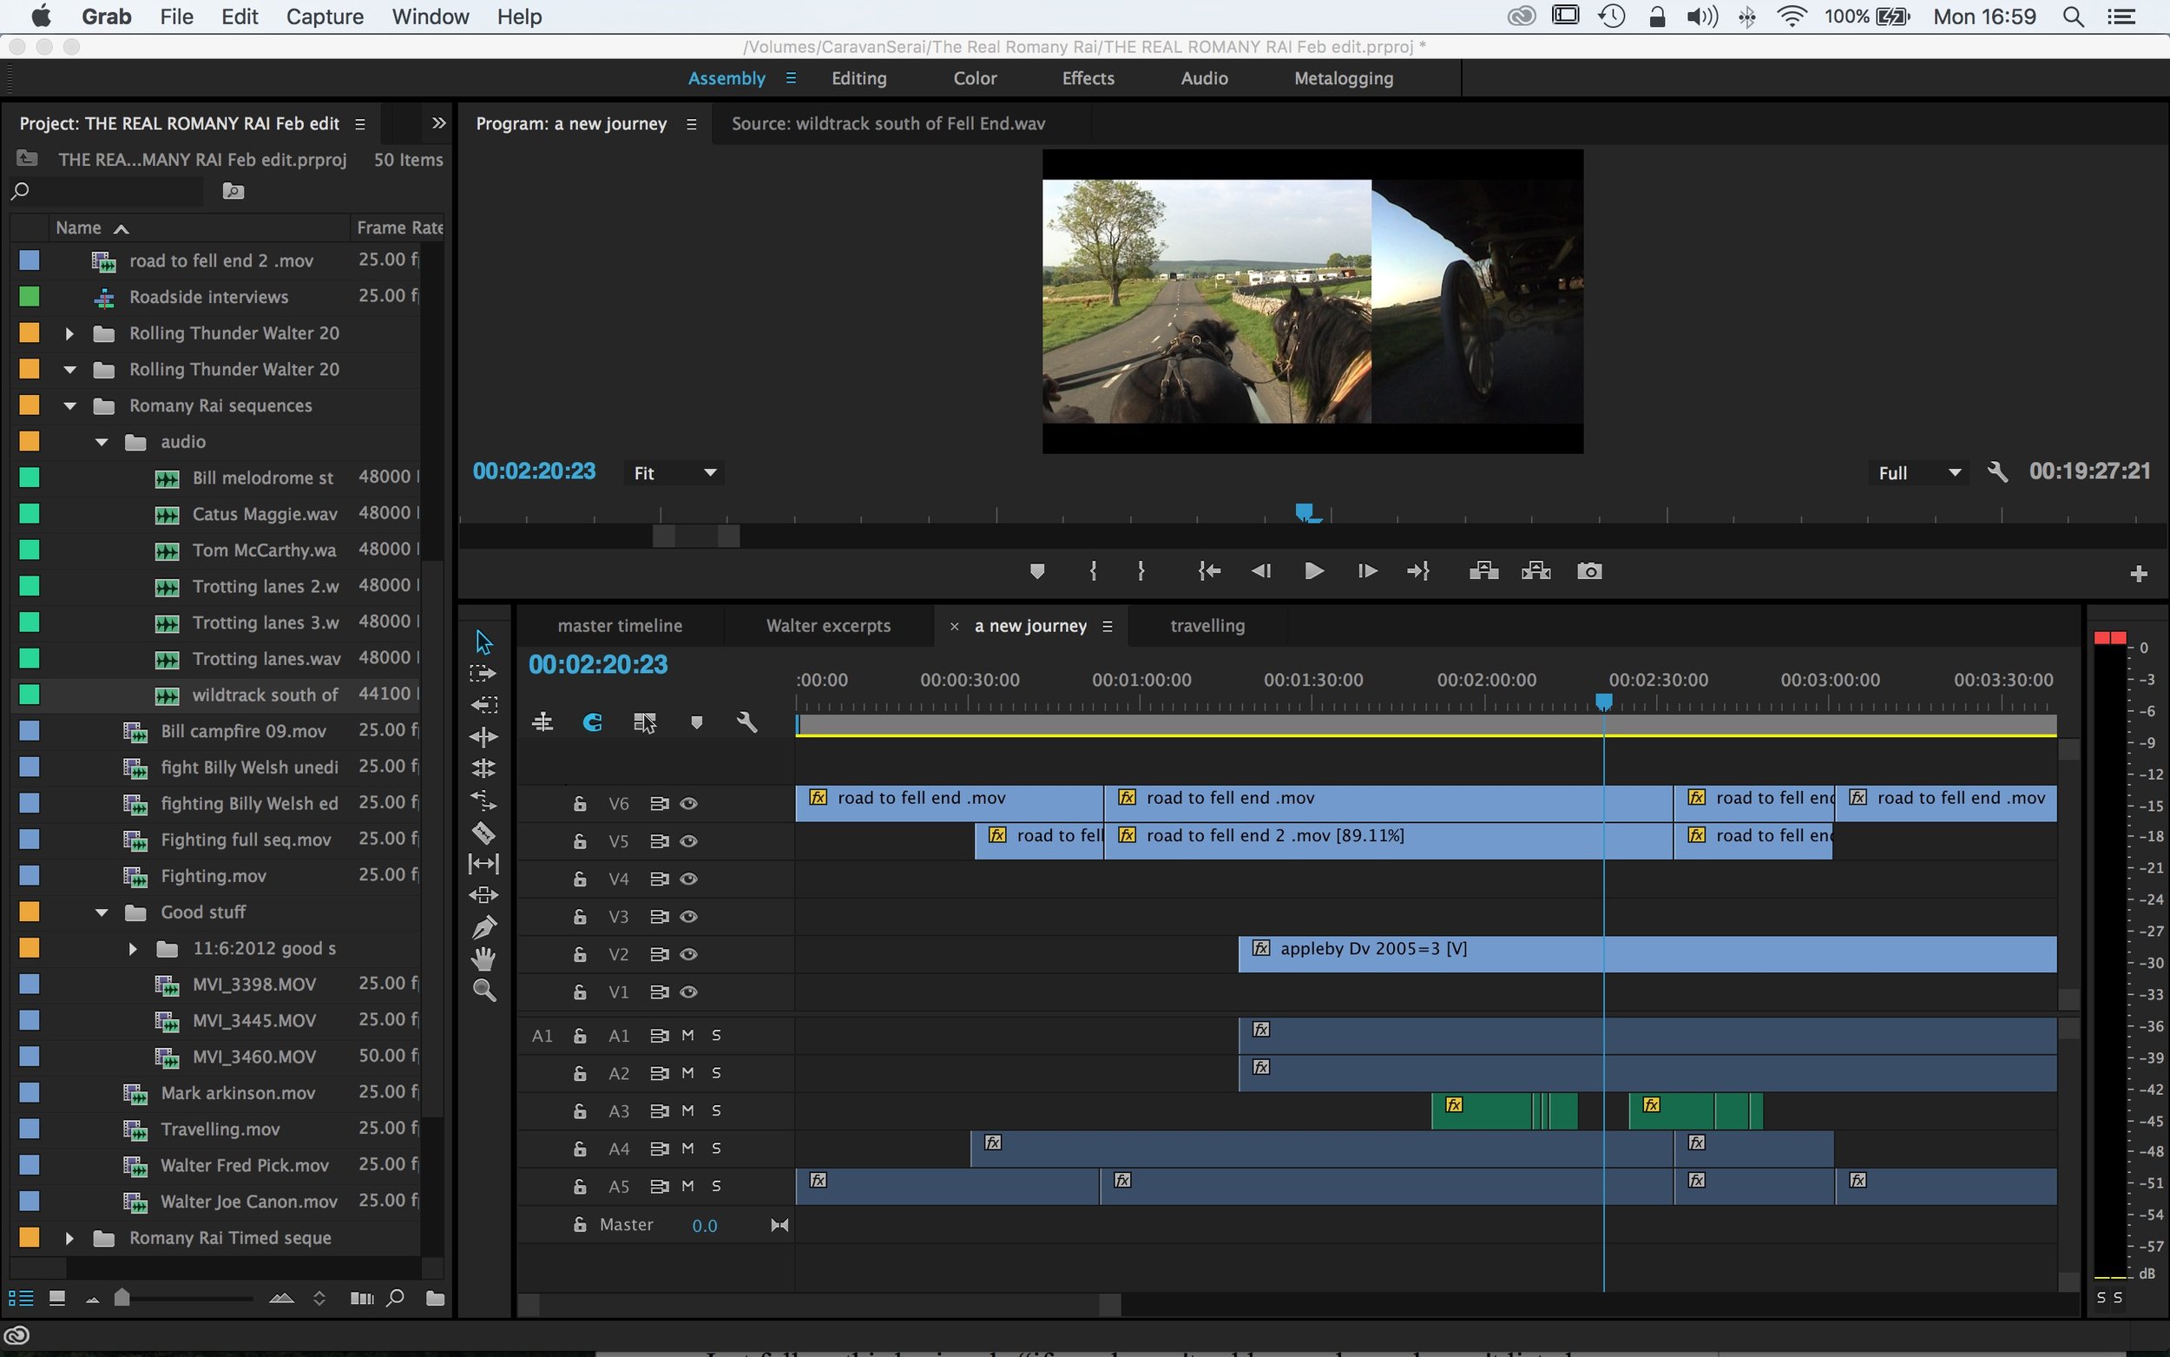
Task: Collapse the Romany Rai sequences bin
Action: point(69,405)
